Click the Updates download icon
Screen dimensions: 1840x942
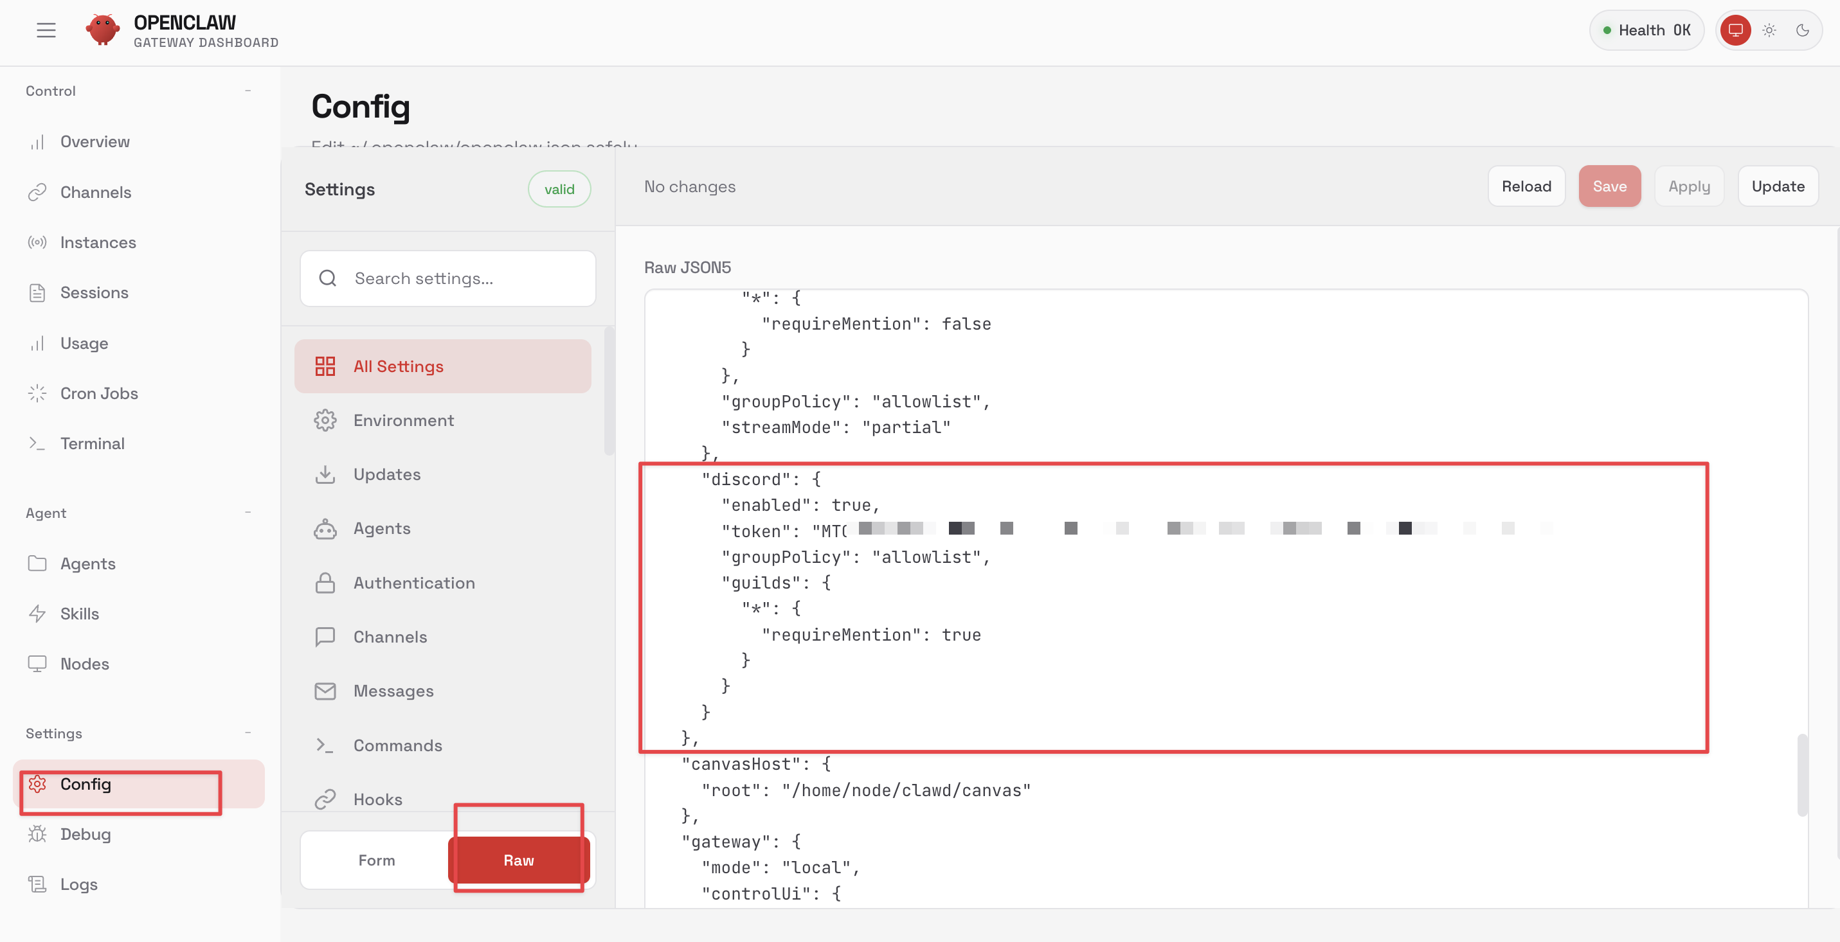pyautogui.click(x=325, y=475)
